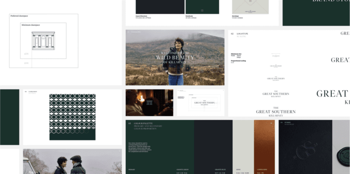350x174 pixels.
Task: Click the 'WILD BEAUTY' headline text
Action: [175, 58]
